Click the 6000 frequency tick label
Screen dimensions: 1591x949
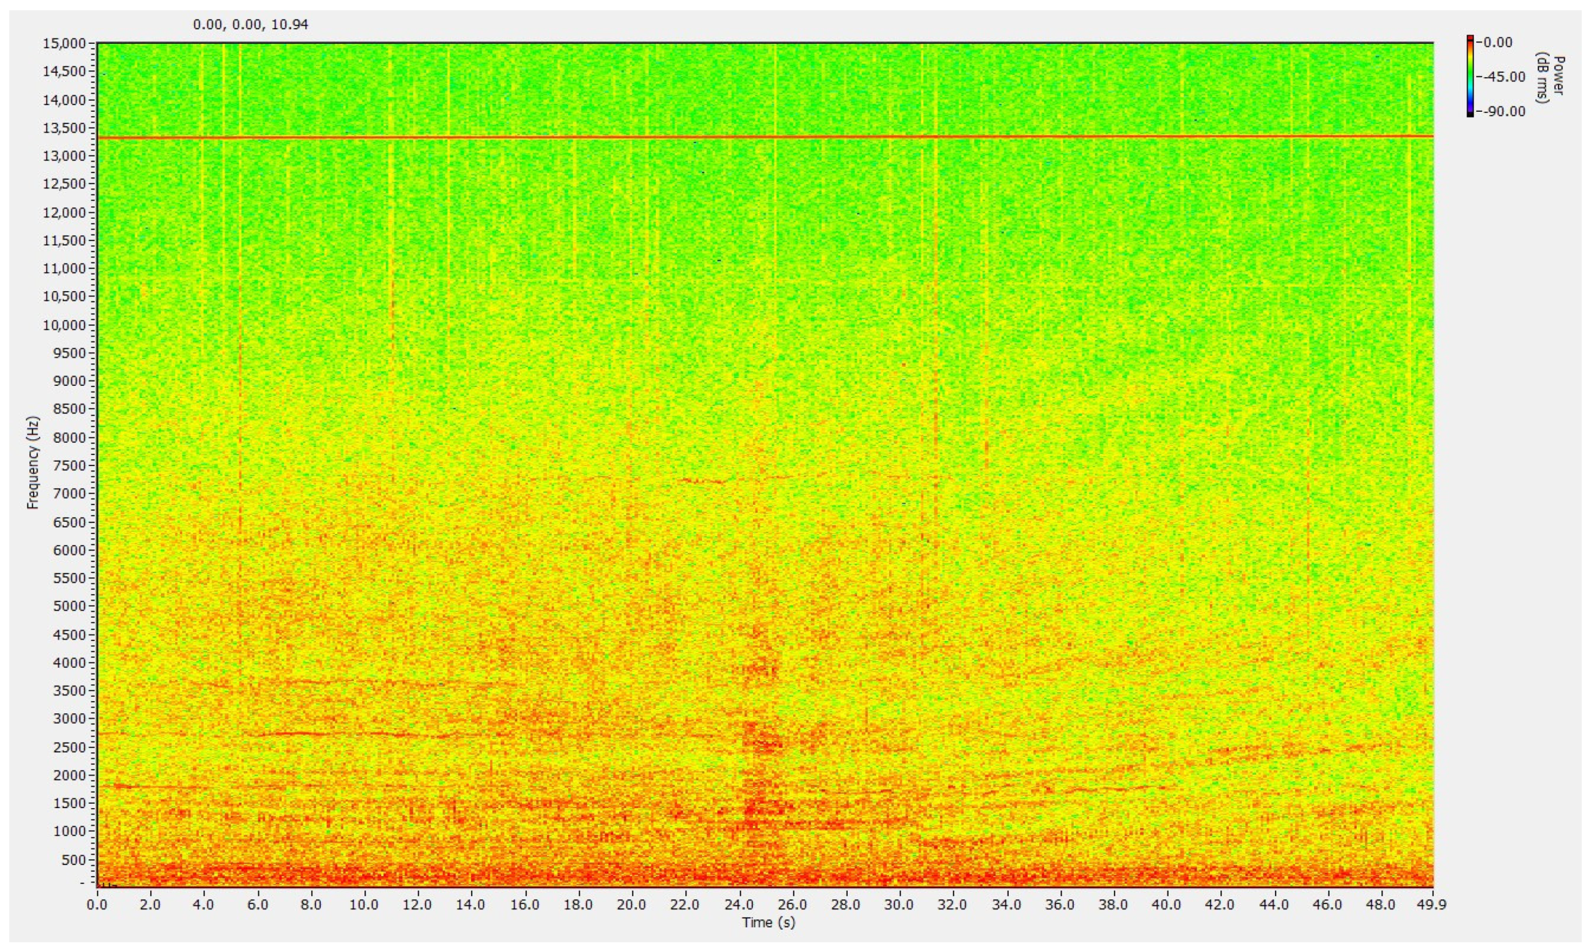point(70,550)
